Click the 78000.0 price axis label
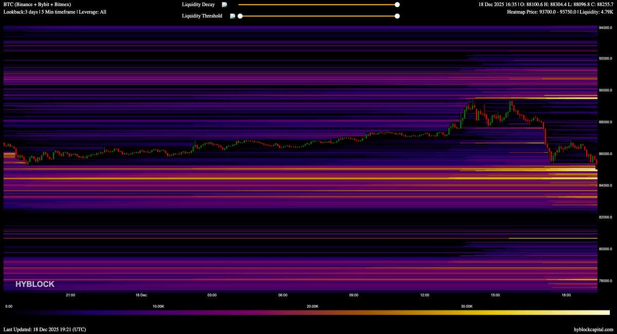This screenshot has width=617, height=334. [x=605, y=281]
